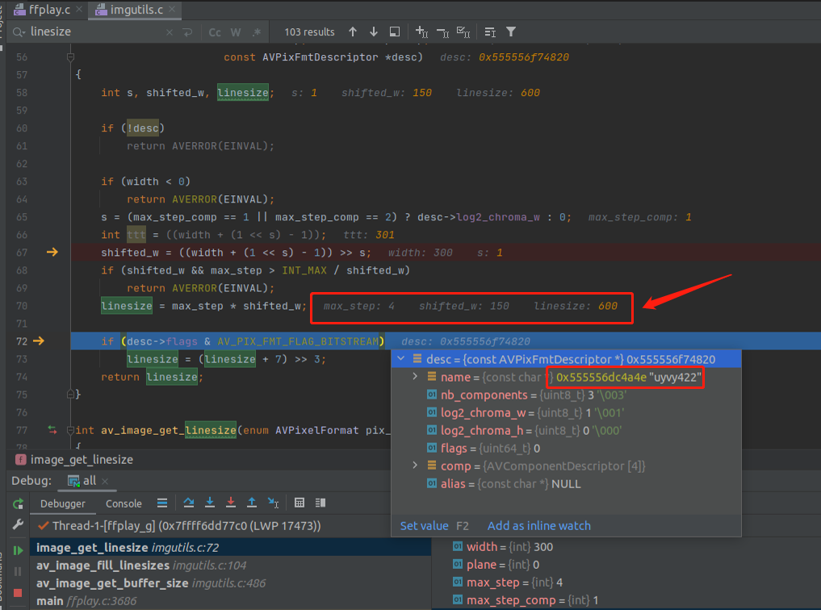Open search results filter funnel icon
This screenshot has height=610, width=821.
[511, 32]
